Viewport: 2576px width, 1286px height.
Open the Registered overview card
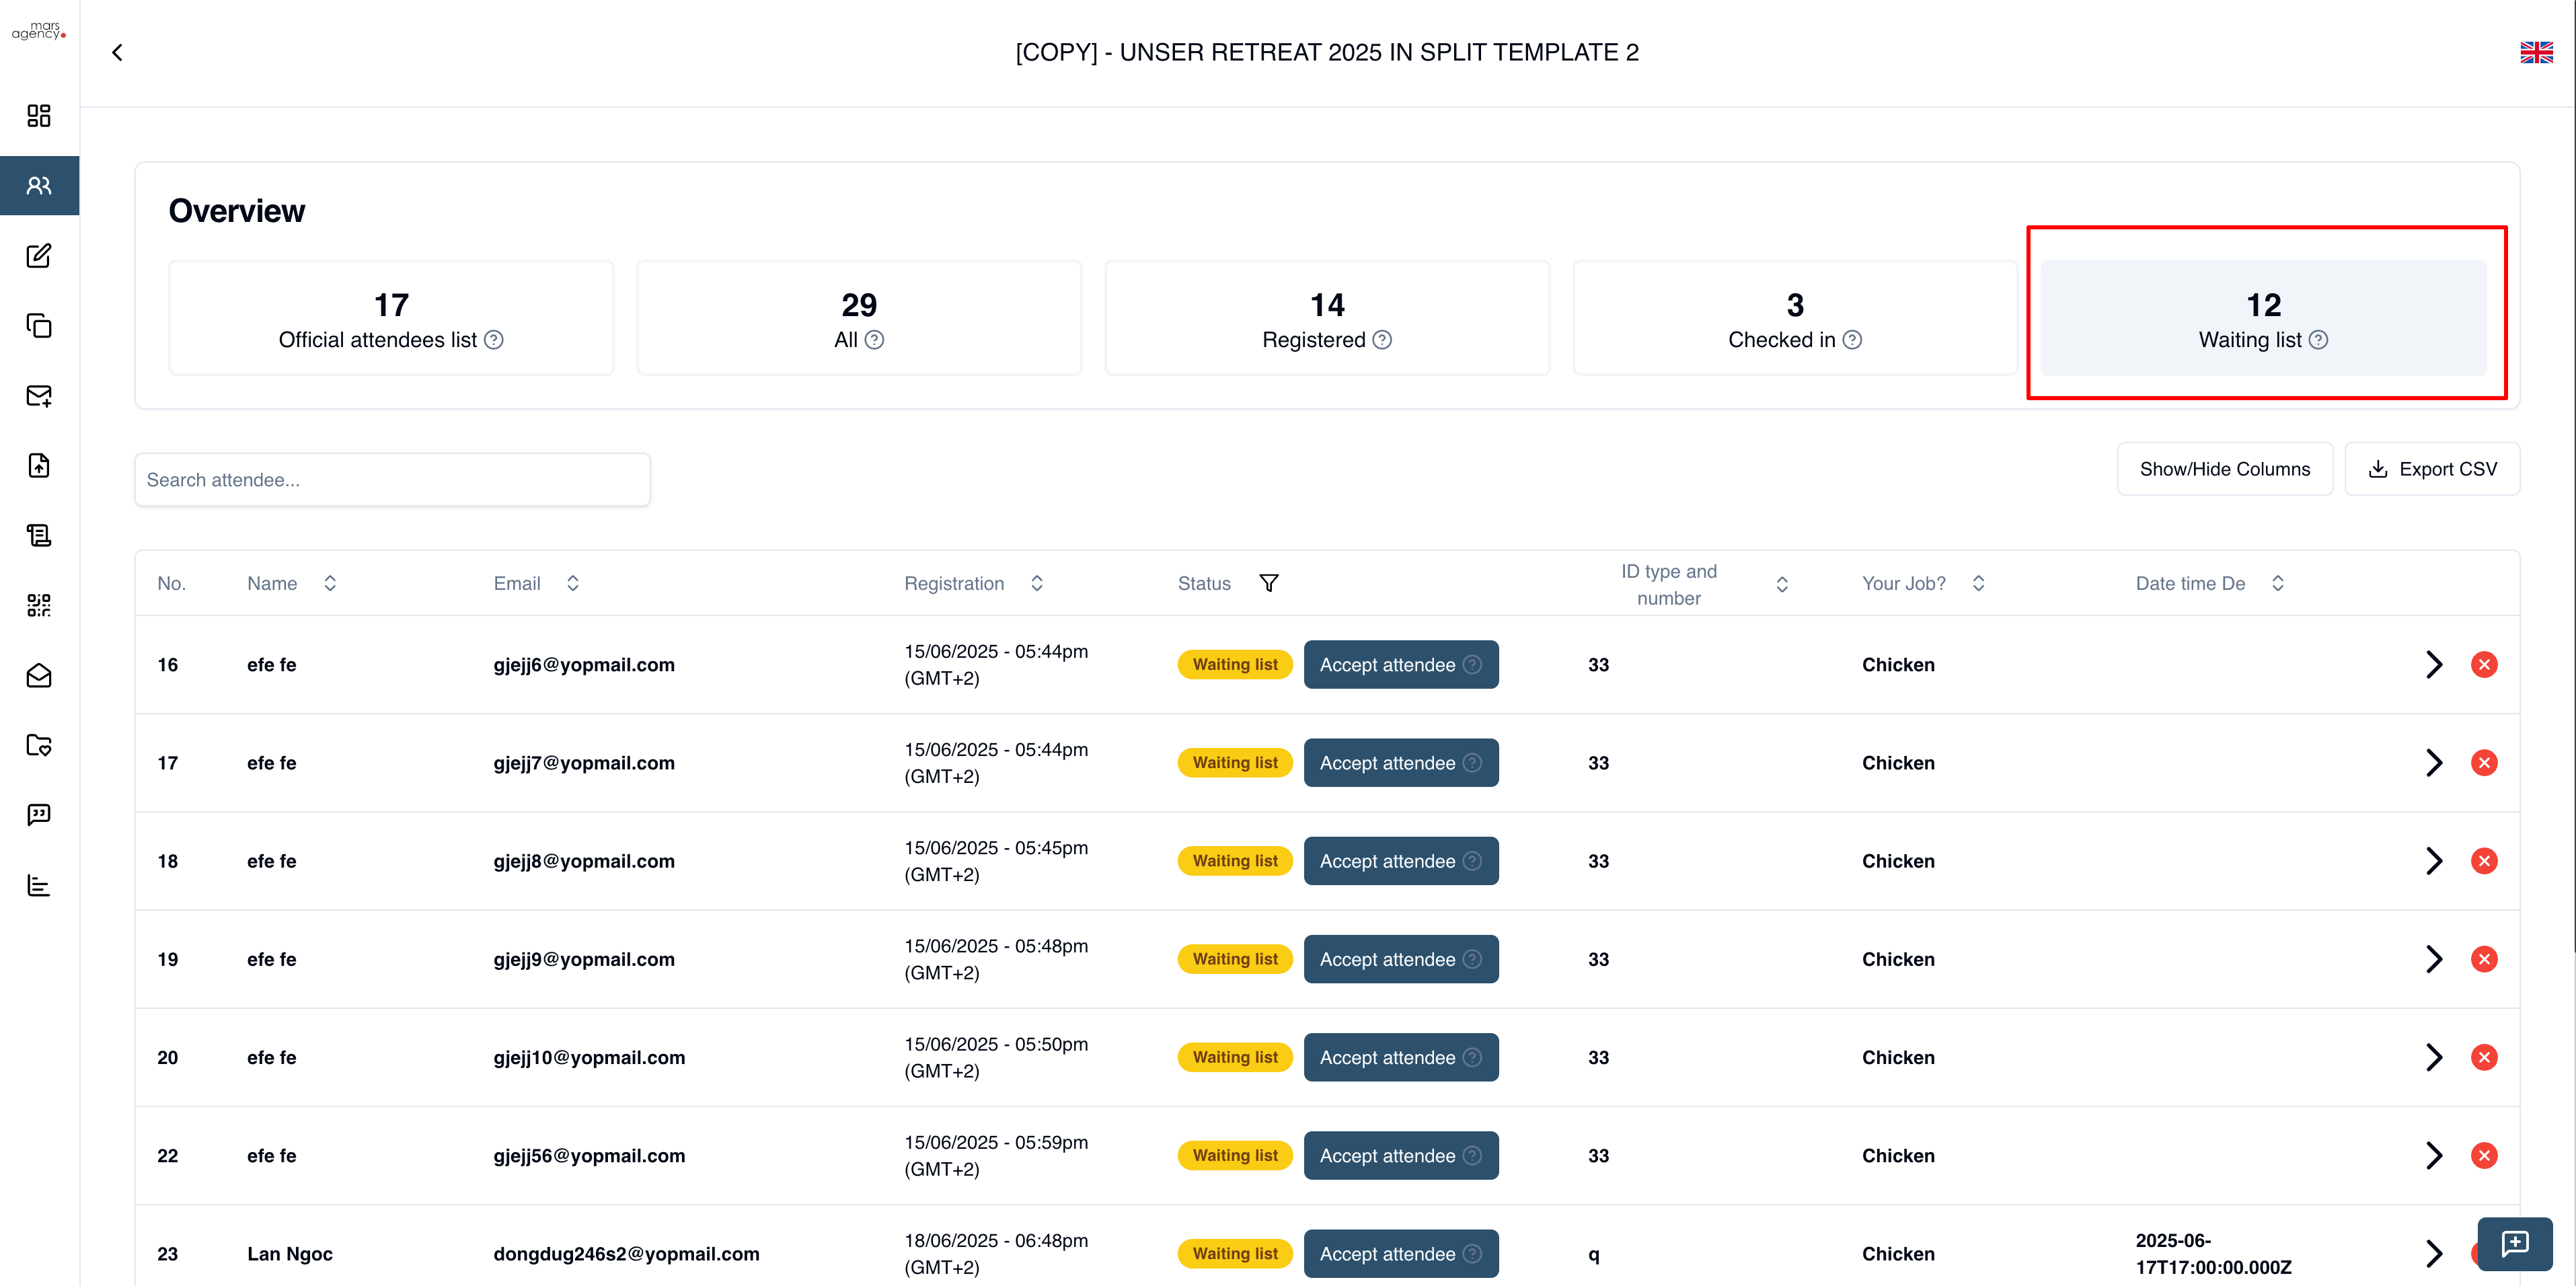1326,318
